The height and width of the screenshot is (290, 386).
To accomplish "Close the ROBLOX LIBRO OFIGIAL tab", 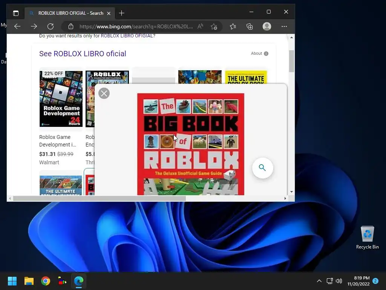I will [109, 13].
